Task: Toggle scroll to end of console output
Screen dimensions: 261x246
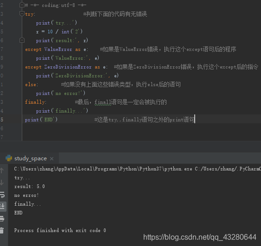Action: 2,207
